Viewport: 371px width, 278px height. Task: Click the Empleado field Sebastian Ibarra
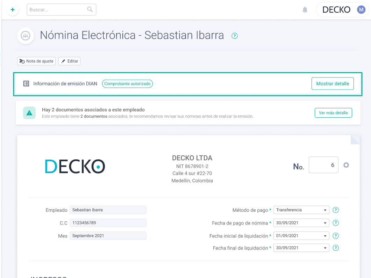tap(108, 210)
